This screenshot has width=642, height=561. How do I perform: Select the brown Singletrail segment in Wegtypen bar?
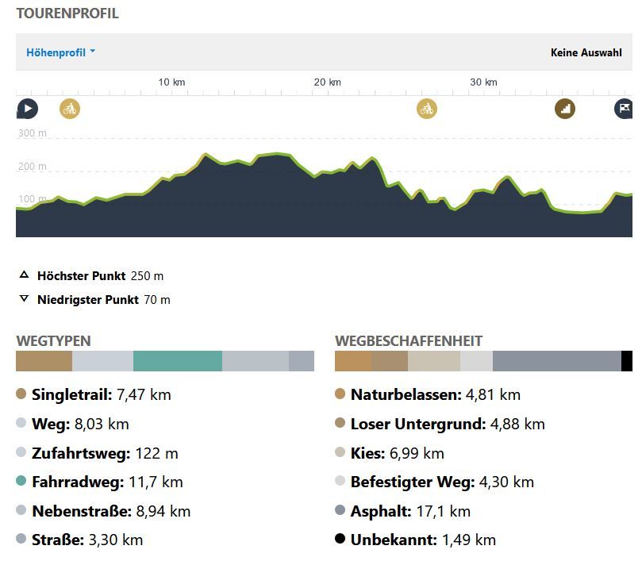click(x=44, y=362)
